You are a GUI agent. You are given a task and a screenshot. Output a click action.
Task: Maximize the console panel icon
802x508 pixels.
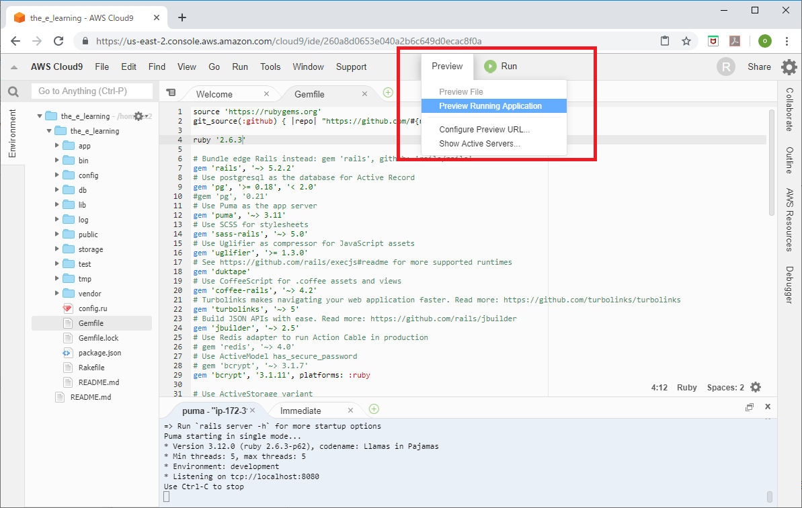click(x=750, y=407)
